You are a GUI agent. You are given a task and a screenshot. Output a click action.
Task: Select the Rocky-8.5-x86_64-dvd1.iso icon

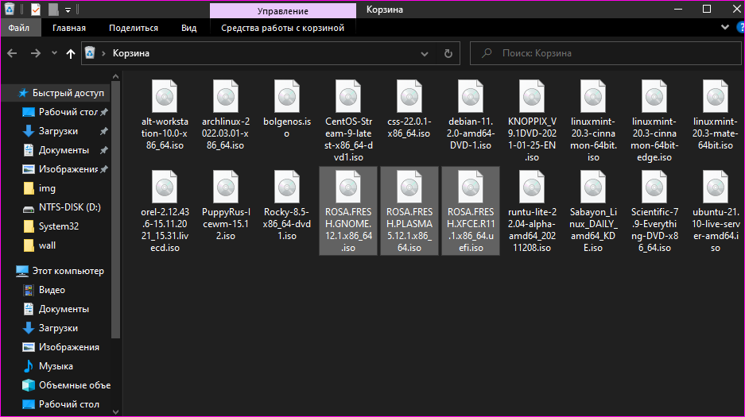[x=287, y=187]
